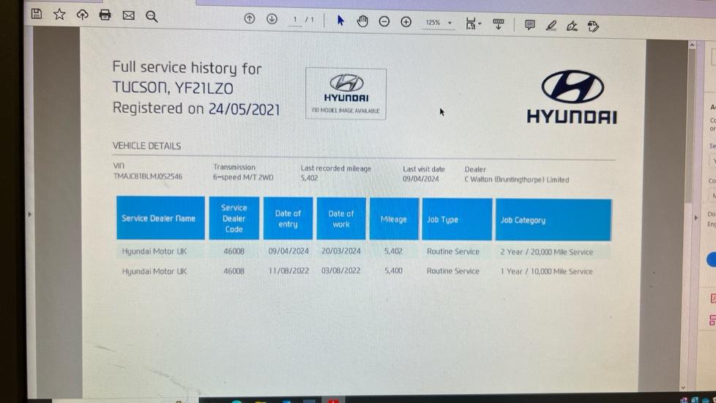
Task: Click the 5,400 mileage cell
Action: (393, 270)
